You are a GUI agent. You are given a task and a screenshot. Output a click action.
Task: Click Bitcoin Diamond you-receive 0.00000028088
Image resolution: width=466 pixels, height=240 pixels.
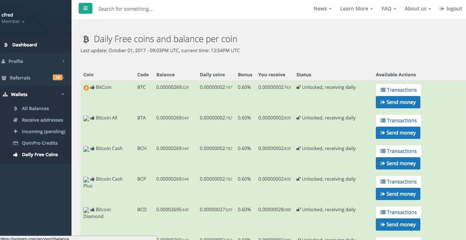click(x=274, y=210)
